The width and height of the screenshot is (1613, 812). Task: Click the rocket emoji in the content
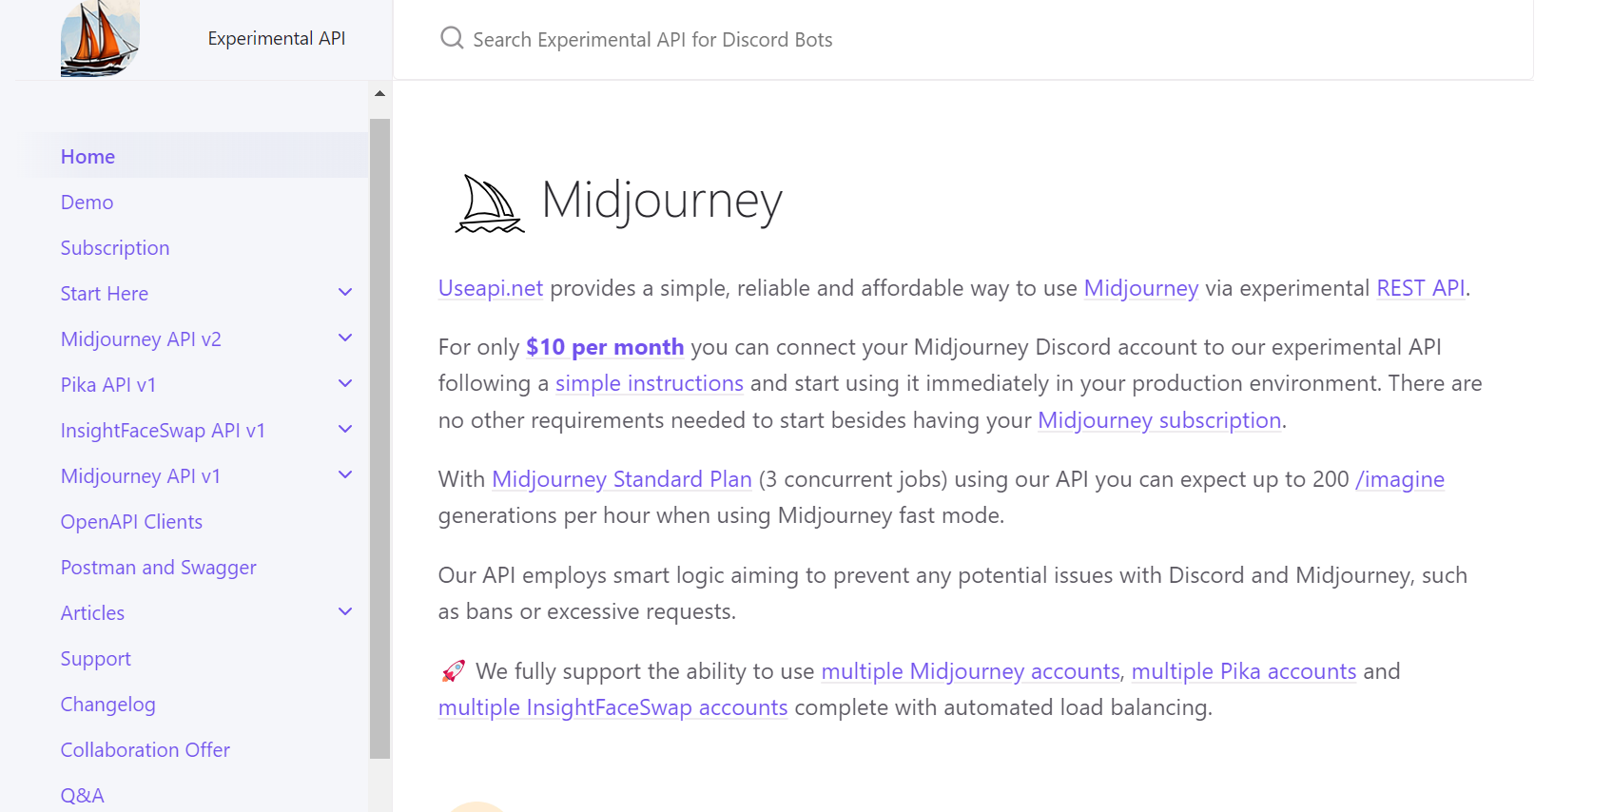[x=453, y=670]
